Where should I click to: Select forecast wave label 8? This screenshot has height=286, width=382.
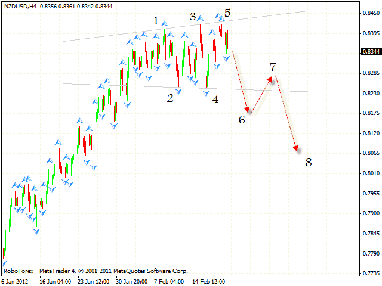click(308, 162)
